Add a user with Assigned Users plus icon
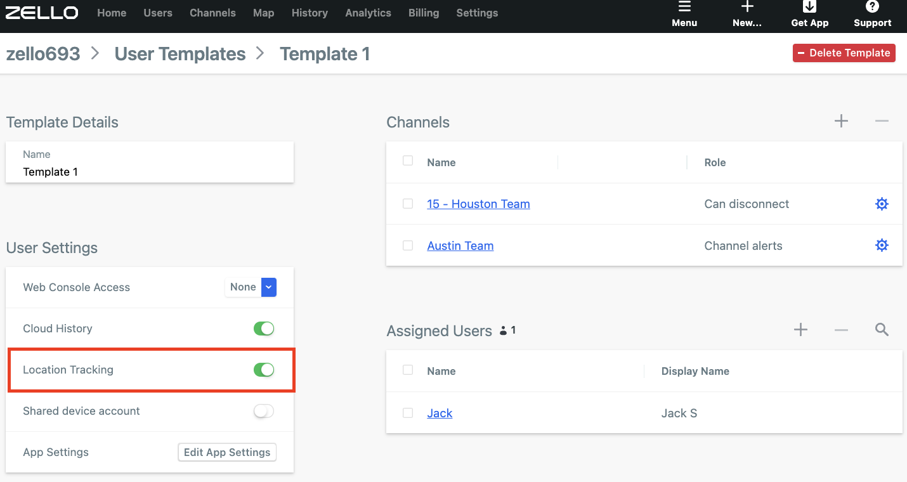 (800, 330)
